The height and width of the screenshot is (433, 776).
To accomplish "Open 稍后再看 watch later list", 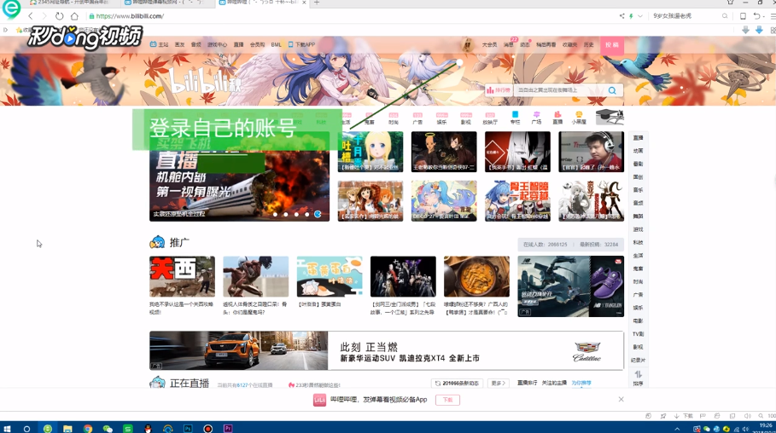I will [x=546, y=44].
